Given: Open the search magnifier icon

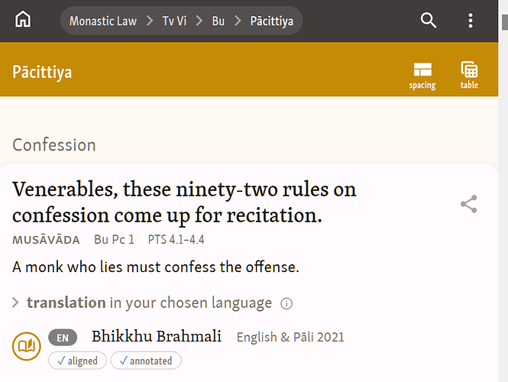Looking at the screenshot, I should coord(429,21).
